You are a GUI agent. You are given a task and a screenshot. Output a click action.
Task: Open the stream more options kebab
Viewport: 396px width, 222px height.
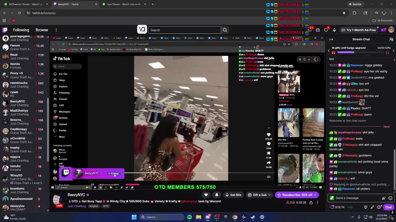coord(317,203)
